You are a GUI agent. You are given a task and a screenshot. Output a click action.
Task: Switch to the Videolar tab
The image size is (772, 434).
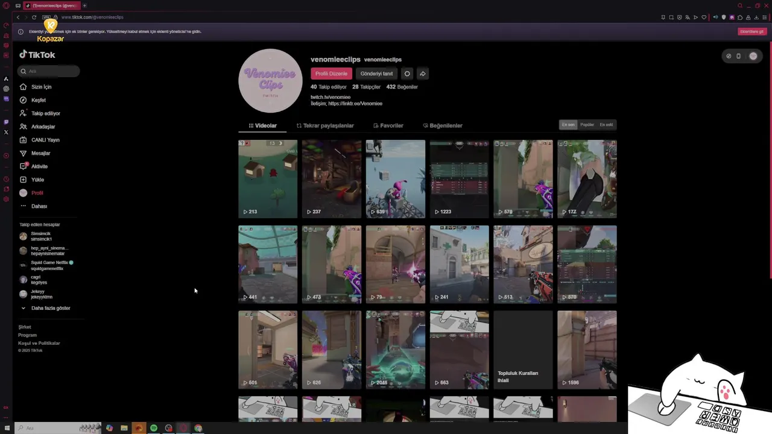[x=262, y=125]
